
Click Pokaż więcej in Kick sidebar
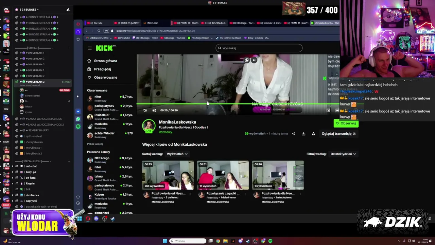[95, 144]
